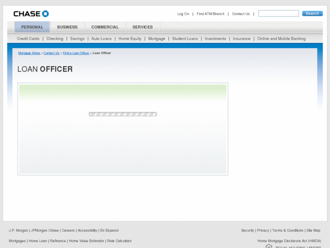Follow Find a Loan Officer breadcrumb
This screenshot has height=248, width=330.
point(76,53)
